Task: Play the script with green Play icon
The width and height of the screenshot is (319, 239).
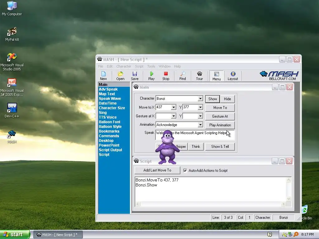Action: click(151, 76)
